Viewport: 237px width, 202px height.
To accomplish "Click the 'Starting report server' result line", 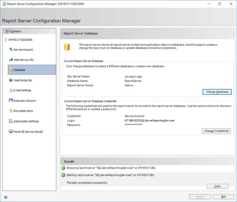I will click(111, 175).
